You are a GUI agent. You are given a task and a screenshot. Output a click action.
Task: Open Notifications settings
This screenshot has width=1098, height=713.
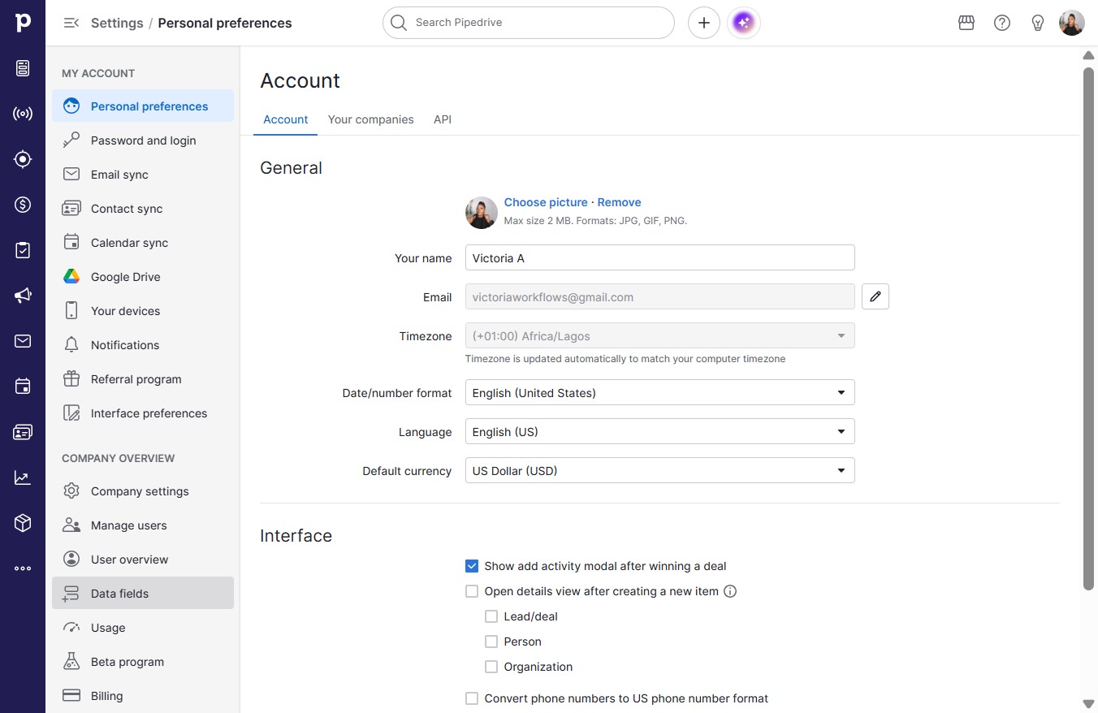[143, 345]
